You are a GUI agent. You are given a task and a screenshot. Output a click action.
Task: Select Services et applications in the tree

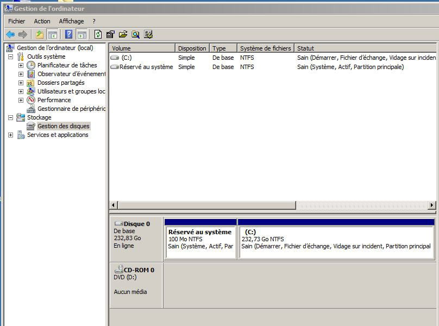[x=58, y=135]
